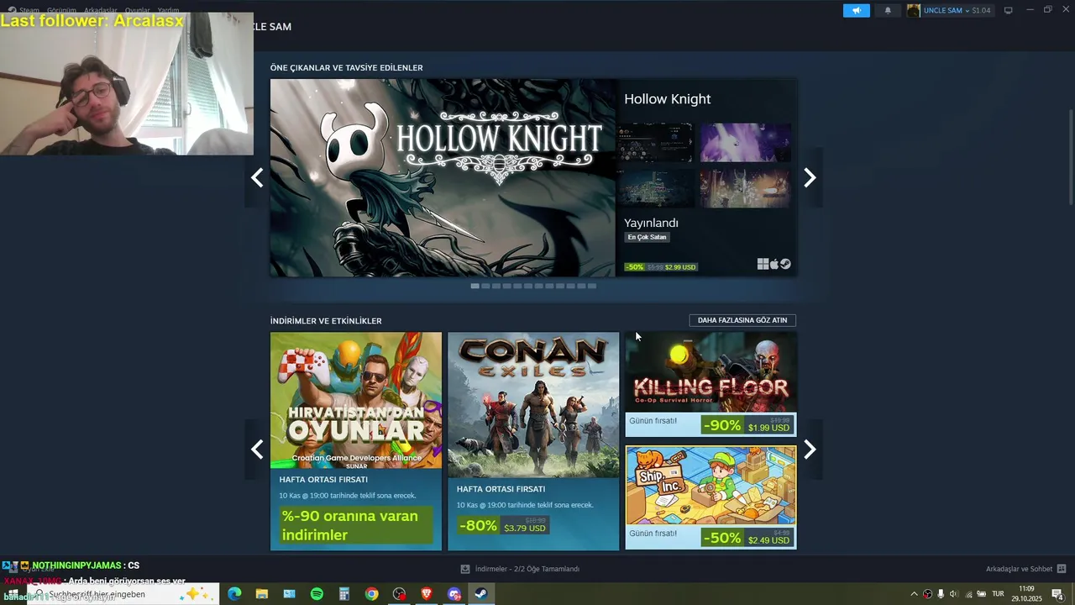The image size is (1075, 605).
Task: Click the Steam Deck compatibility icon on Hollow Knight
Action: point(786,264)
